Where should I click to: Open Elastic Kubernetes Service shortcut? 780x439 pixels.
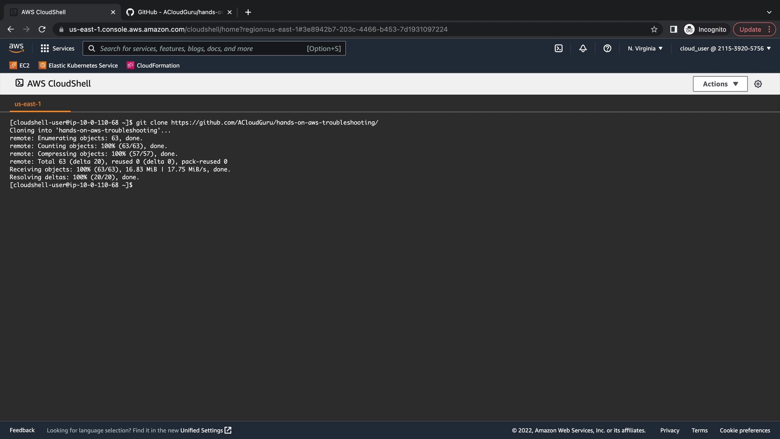(x=78, y=65)
